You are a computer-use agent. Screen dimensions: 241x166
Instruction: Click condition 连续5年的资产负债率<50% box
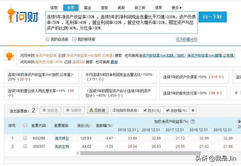[x=194, y=77]
